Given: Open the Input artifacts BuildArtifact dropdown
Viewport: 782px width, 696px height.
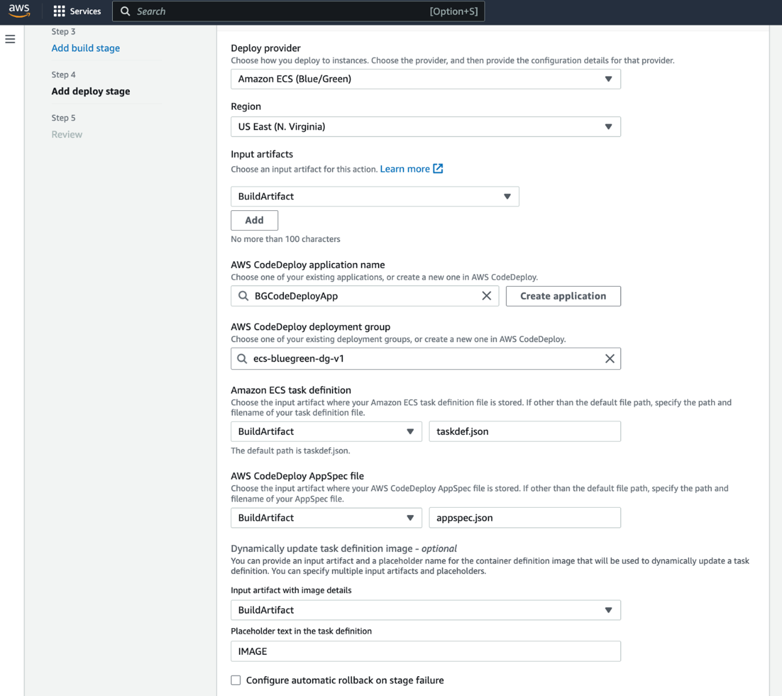Looking at the screenshot, I should point(375,197).
